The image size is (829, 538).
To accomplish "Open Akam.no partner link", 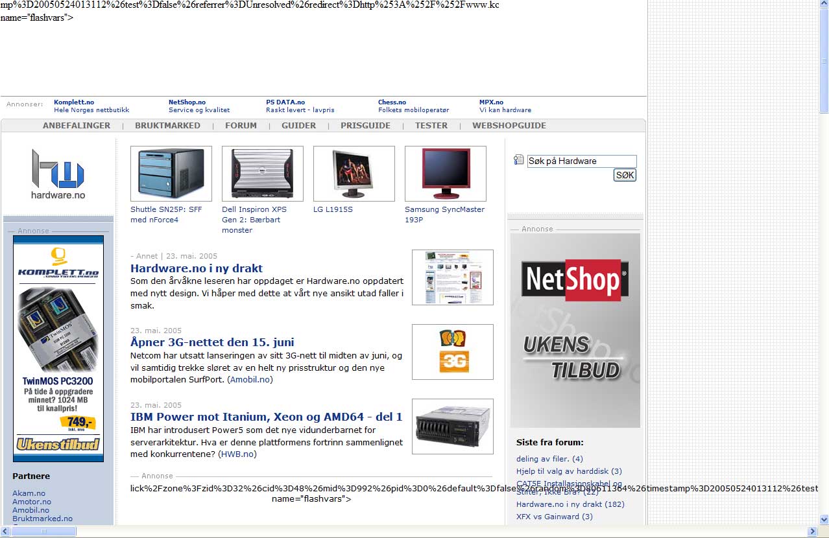I will [x=29, y=493].
